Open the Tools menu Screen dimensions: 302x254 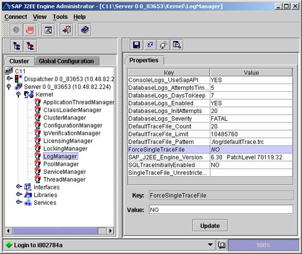[x=60, y=17]
